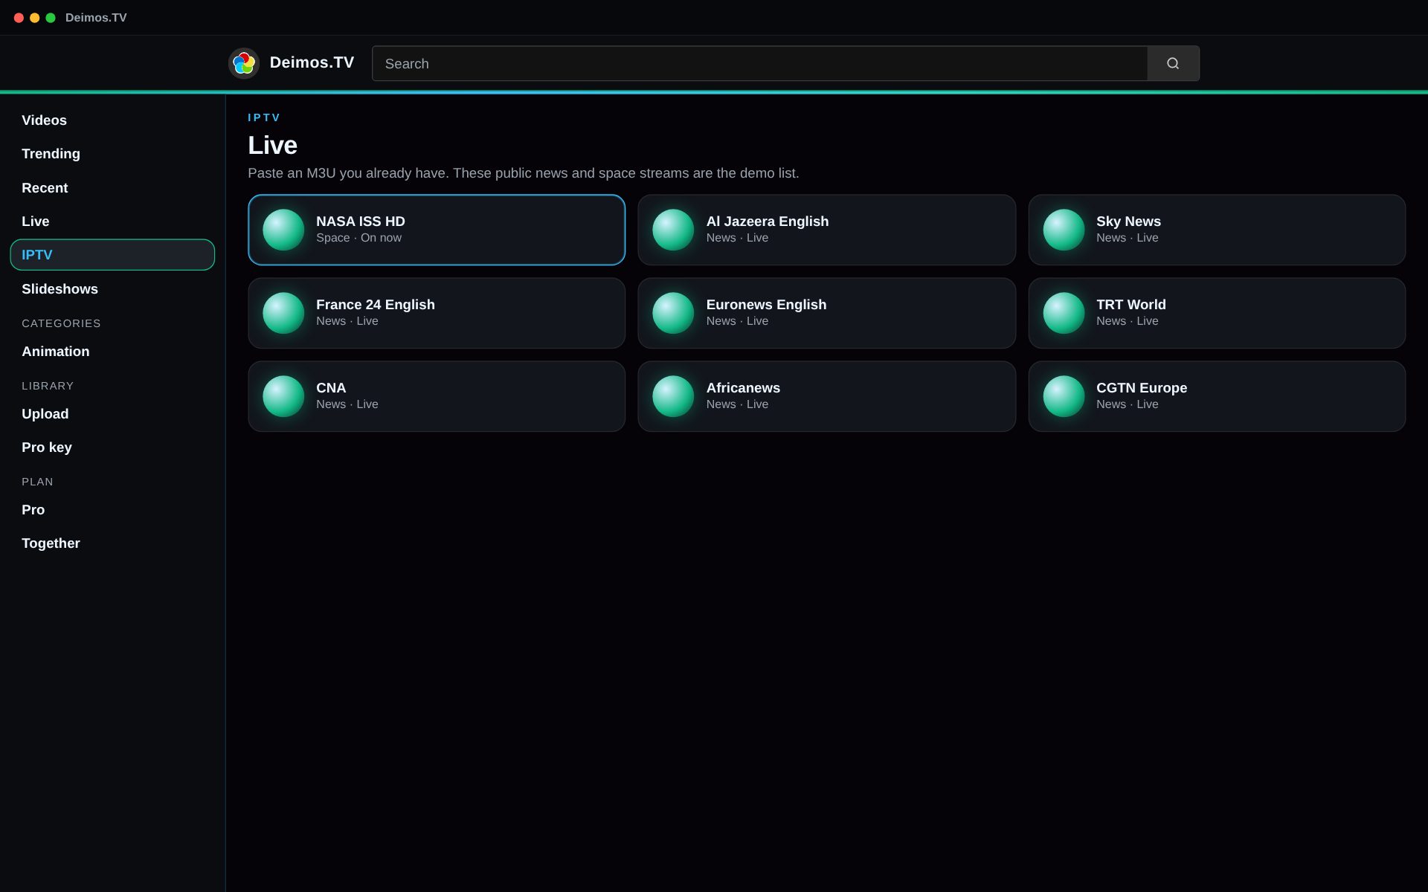Select the Africanews title
Screen dimensions: 1428x892
pos(743,388)
